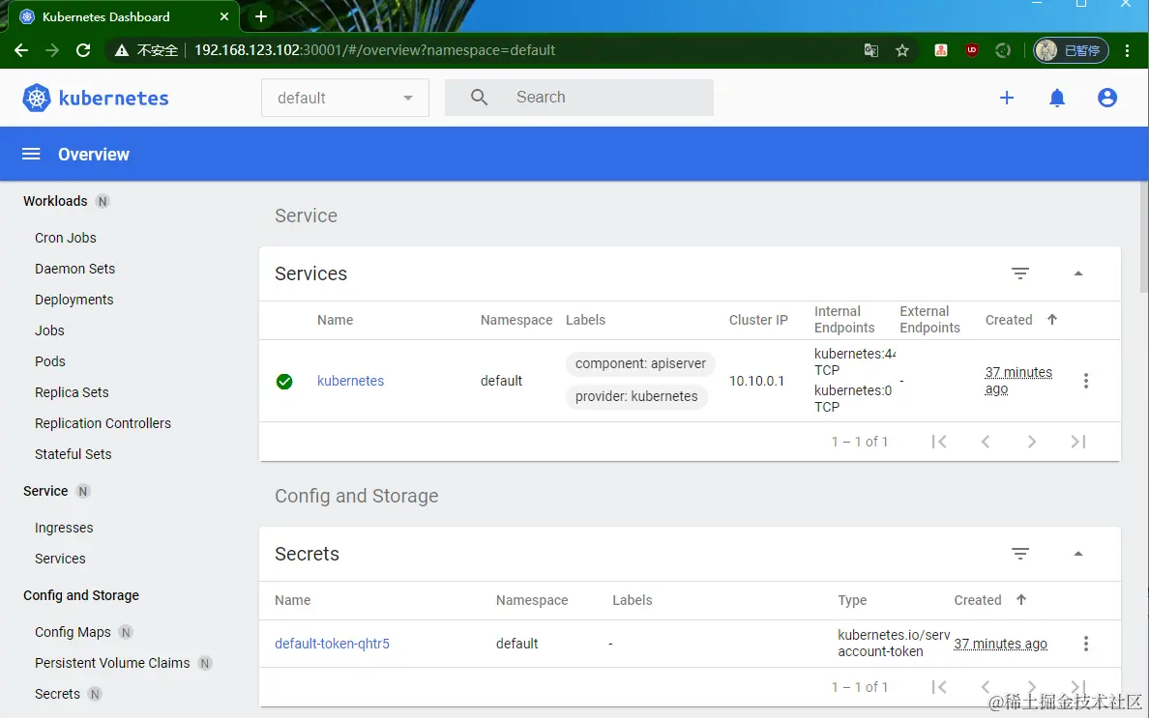
Task: Select Config and Storage sidebar heading
Action: click(x=80, y=595)
